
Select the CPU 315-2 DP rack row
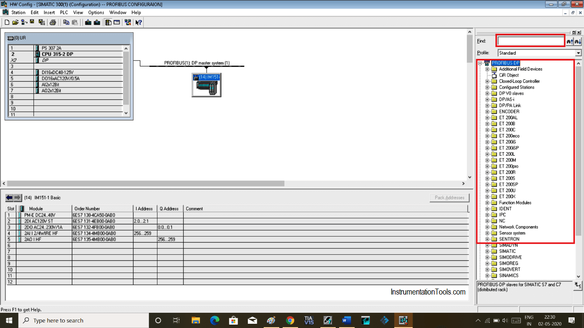coord(65,54)
